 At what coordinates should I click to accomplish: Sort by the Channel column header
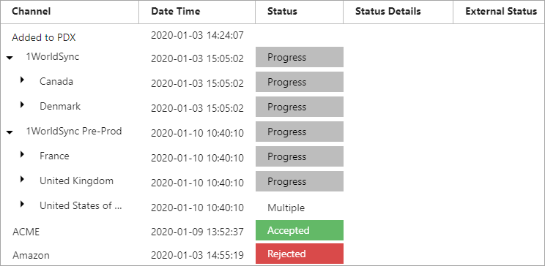click(31, 12)
